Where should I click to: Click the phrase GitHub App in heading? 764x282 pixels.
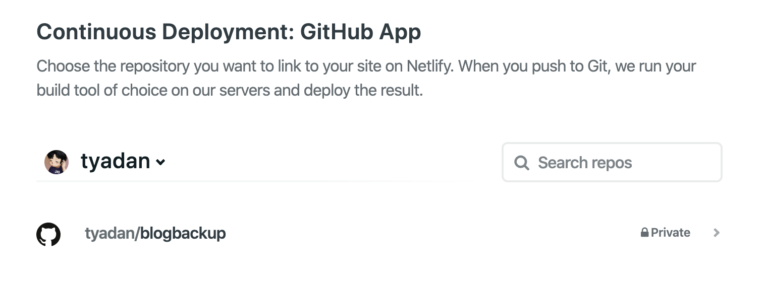[360, 32]
